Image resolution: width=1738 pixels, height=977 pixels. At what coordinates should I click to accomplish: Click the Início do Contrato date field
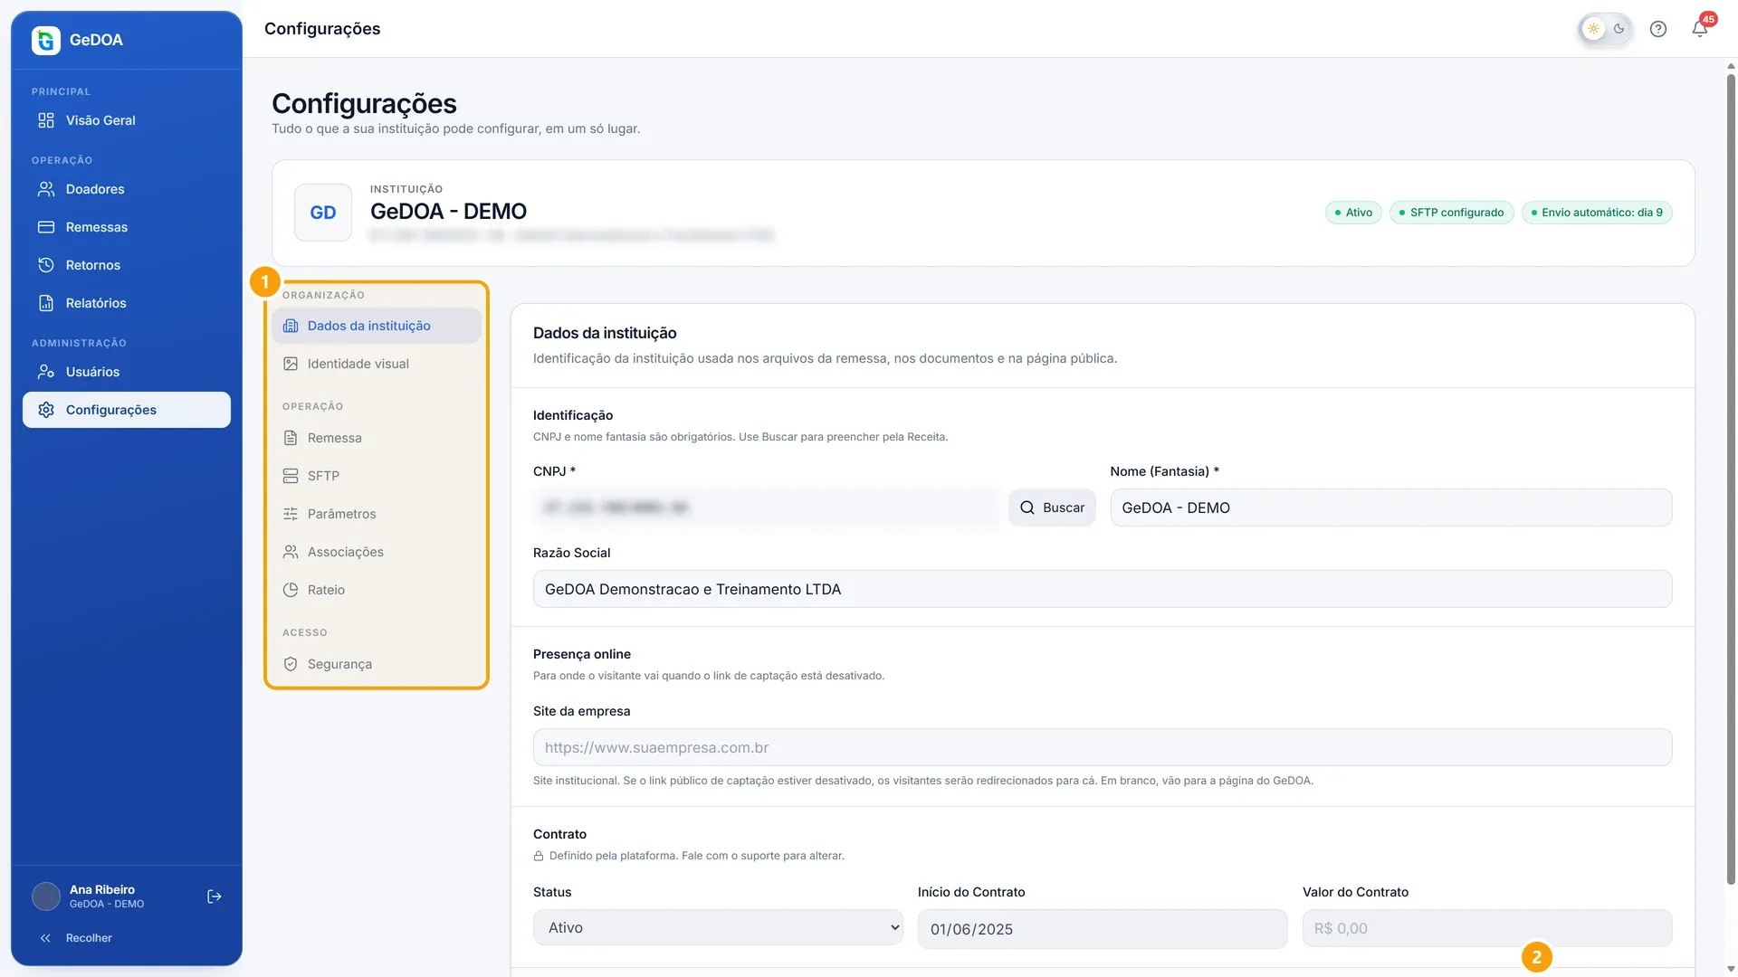point(1103,929)
